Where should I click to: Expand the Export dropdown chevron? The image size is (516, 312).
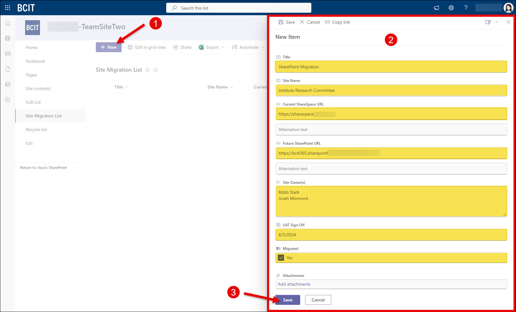point(223,47)
